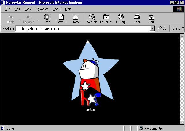Open the File menu
The width and height of the screenshot is (185, 131).
pyautogui.click(x=8, y=9)
